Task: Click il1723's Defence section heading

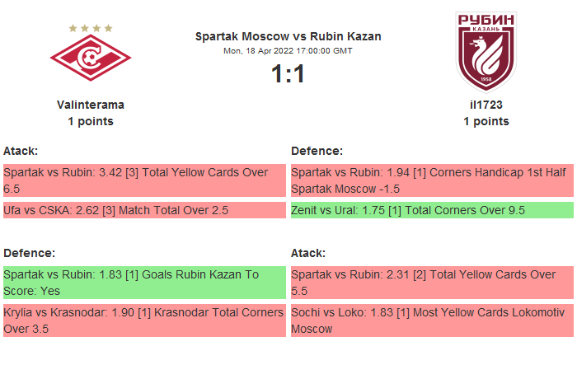Action: (317, 151)
